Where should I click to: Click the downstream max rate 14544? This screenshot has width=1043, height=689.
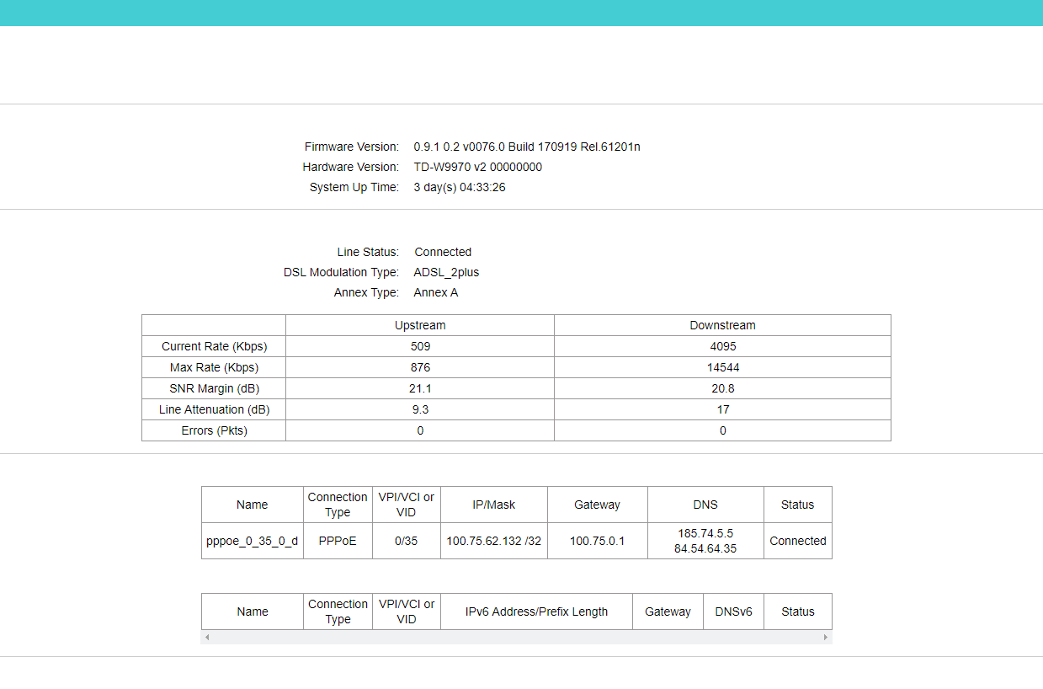pyautogui.click(x=722, y=367)
